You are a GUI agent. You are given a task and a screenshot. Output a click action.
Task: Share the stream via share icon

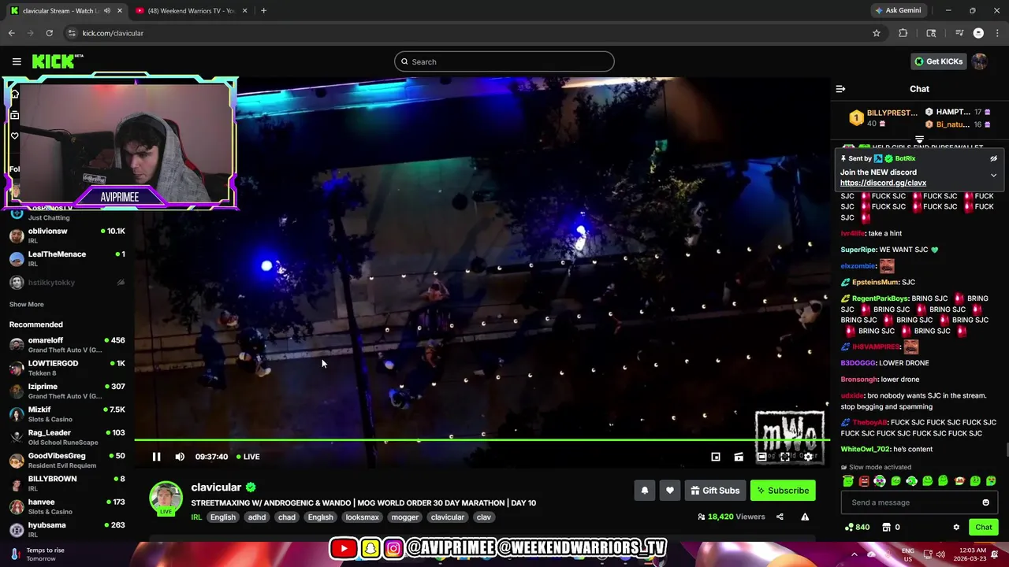pos(780,517)
